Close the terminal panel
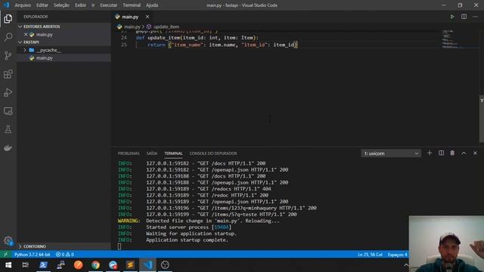 pos(475,153)
